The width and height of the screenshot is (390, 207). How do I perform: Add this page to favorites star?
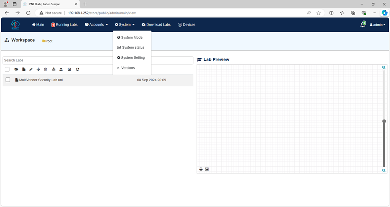tap(318, 13)
